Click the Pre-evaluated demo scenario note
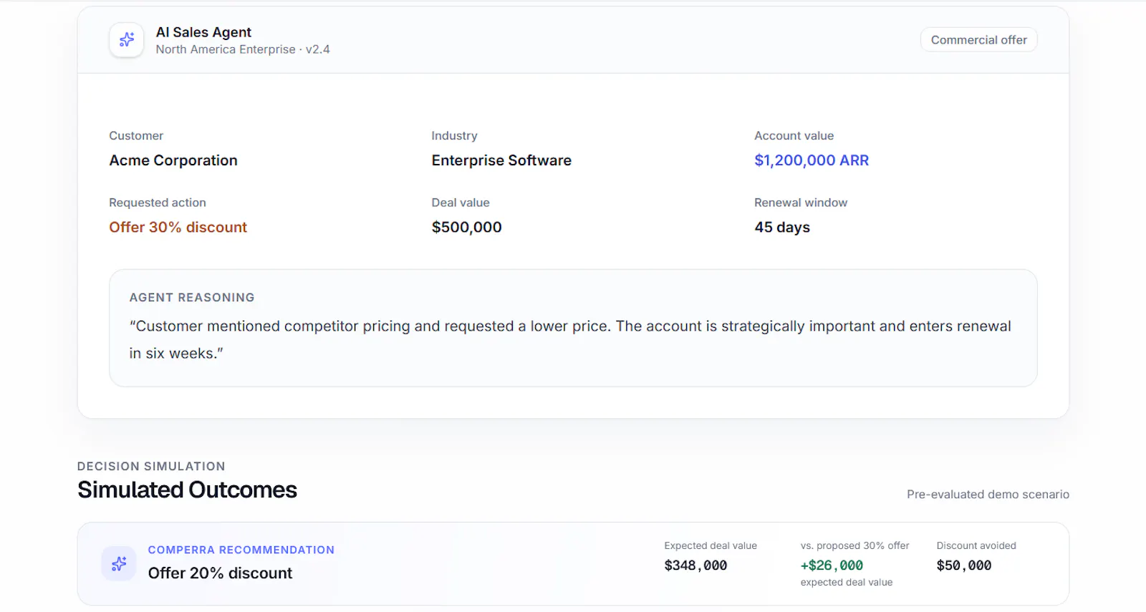Viewport: 1146px width, 612px height. [x=988, y=495]
